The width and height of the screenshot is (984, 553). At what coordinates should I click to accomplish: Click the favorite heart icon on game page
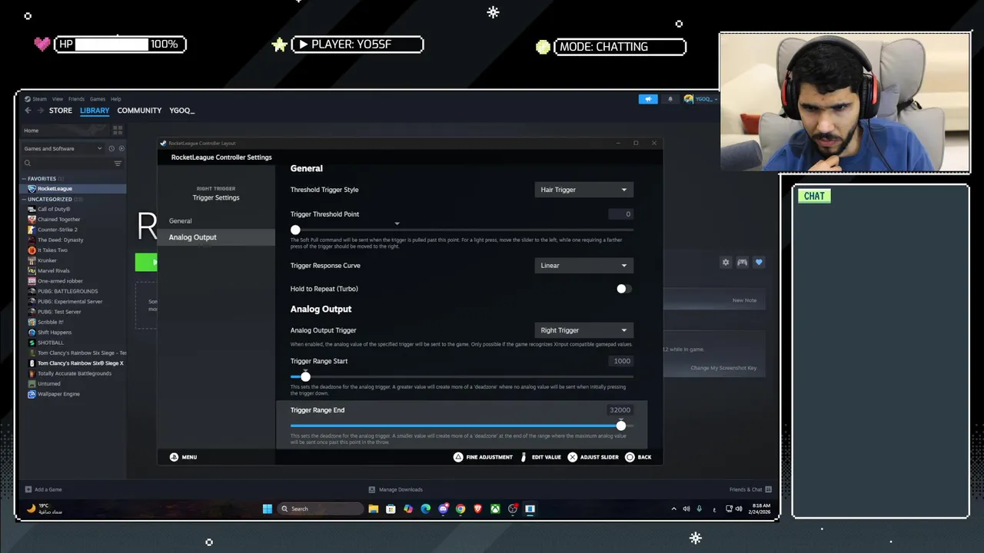coord(759,262)
